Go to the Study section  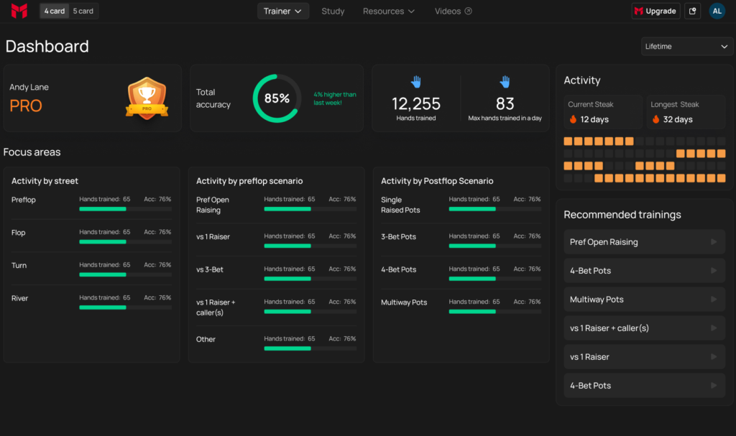[333, 11]
